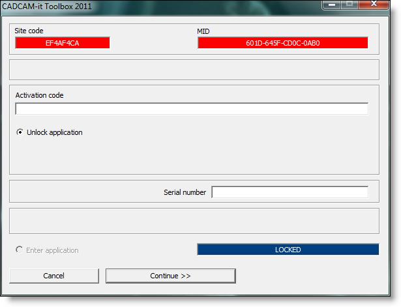Click the Serial number label
The width and height of the screenshot is (401, 307).
185,192
